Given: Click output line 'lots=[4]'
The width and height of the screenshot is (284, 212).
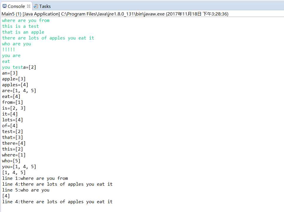Looking at the screenshot, I should 13,120.
